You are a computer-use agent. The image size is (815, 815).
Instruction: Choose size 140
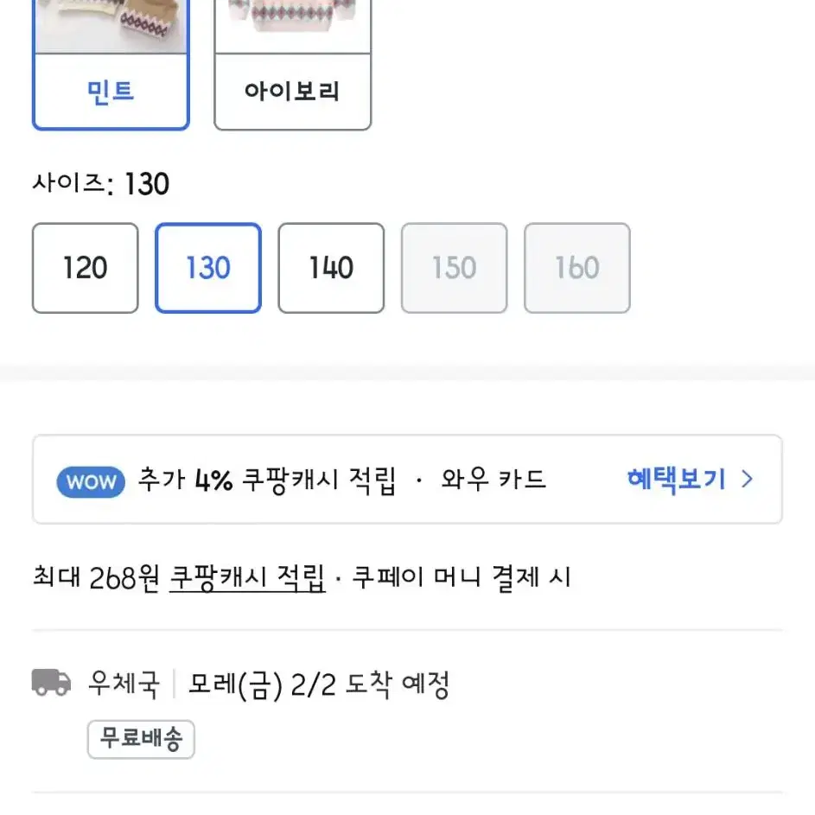click(331, 268)
